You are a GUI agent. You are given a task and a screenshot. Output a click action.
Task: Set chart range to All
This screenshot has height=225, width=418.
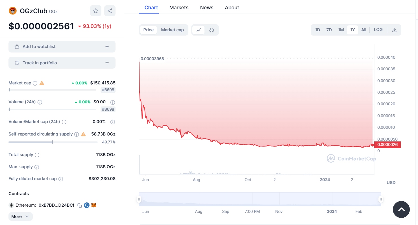point(364,30)
